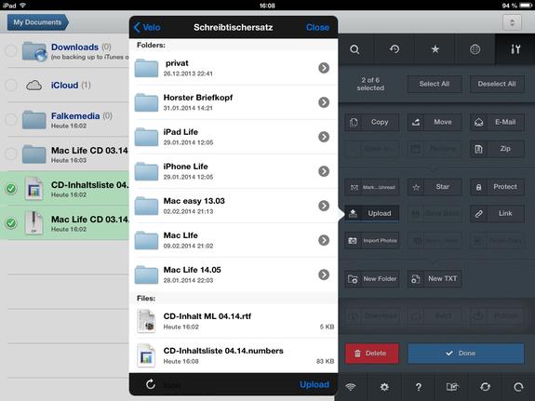535x401 pixels.
Task: Tap the sync arrows icon
Action: [x=485, y=387]
